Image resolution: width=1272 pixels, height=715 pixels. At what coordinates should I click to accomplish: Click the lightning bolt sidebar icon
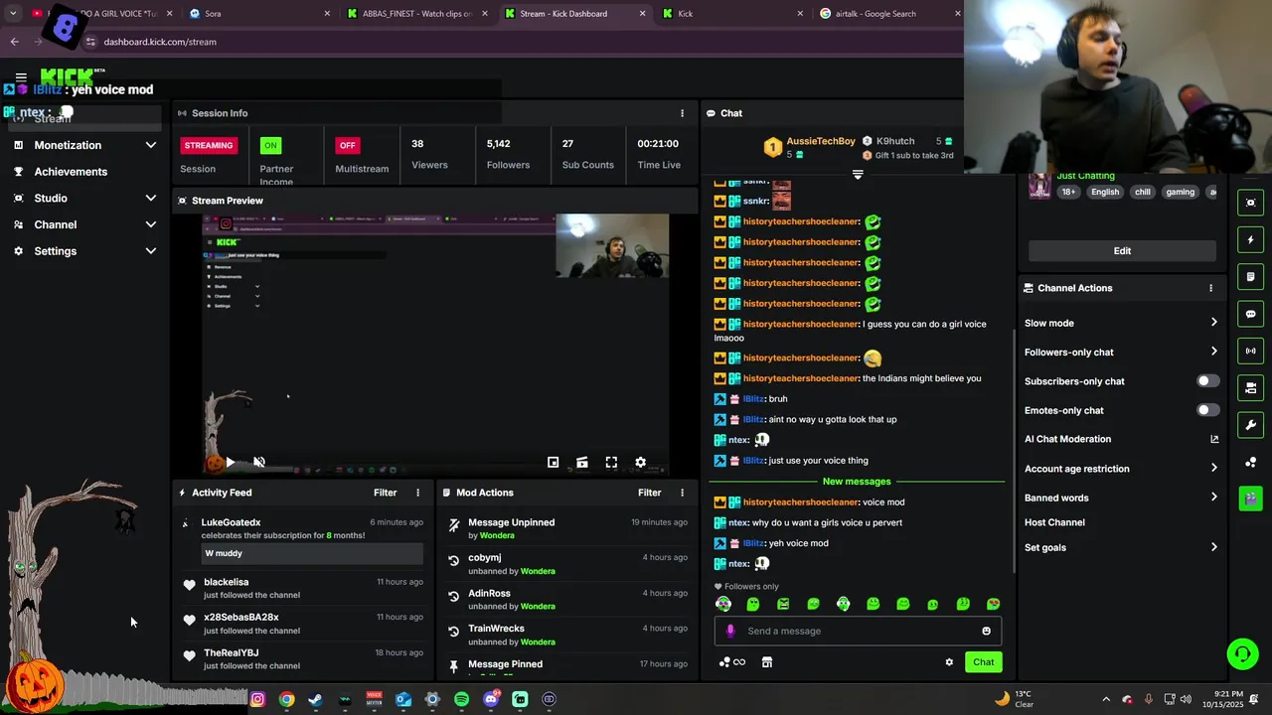tap(1250, 239)
